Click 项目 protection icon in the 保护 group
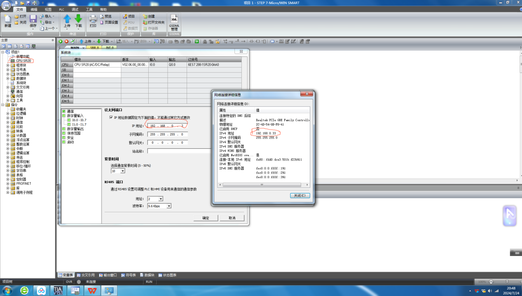 [129, 16]
